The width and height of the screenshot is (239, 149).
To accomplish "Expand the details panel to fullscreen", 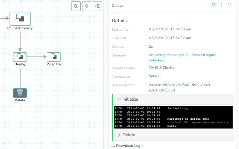I will tap(229, 5).
